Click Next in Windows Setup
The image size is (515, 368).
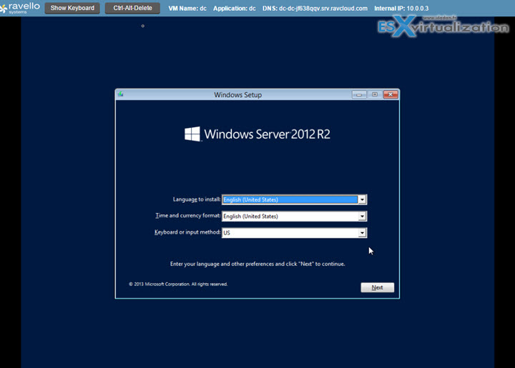377,287
